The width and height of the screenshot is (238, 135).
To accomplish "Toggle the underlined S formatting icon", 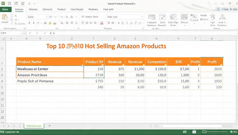I will [x=77, y=23].
